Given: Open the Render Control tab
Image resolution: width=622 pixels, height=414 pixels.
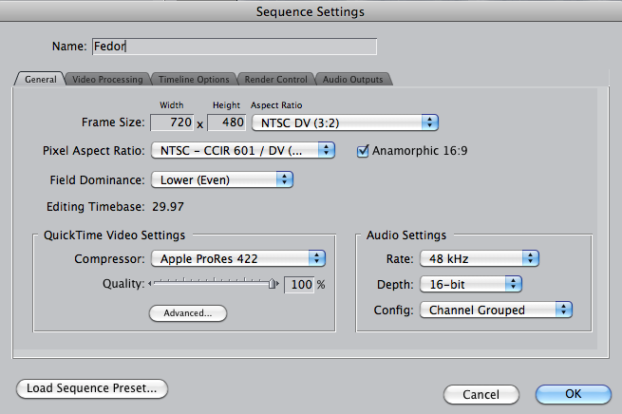Looking at the screenshot, I should (x=274, y=80).
